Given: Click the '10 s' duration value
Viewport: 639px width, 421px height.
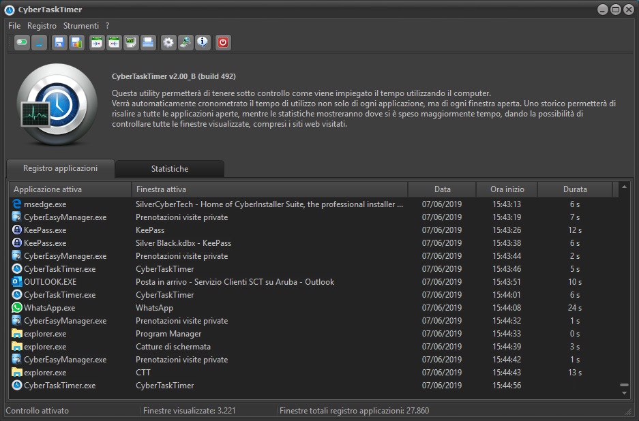Looking at the screenshot, I should click(x=575, y=282).
